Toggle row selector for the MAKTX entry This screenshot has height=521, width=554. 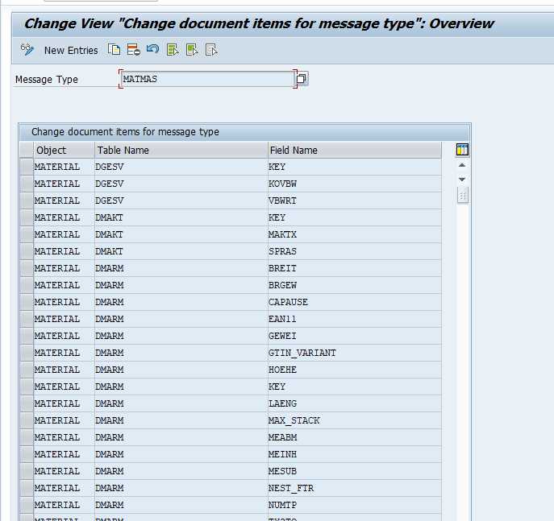(x=27, y=234)
